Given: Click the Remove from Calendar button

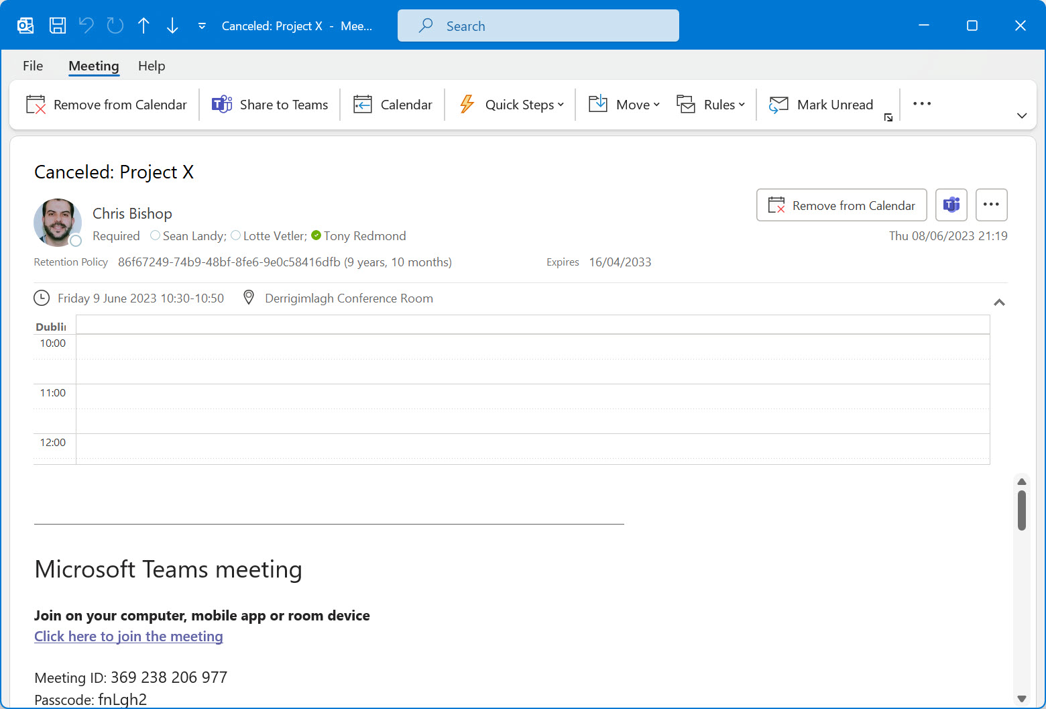Looking at the screenshot, I should pyautogui.click(x=841, y=205).
